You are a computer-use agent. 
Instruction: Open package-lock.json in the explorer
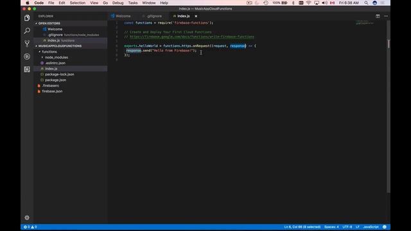59,74
